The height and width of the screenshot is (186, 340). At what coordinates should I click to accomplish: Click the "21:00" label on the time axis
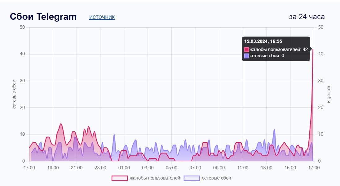tap(77, 168)
